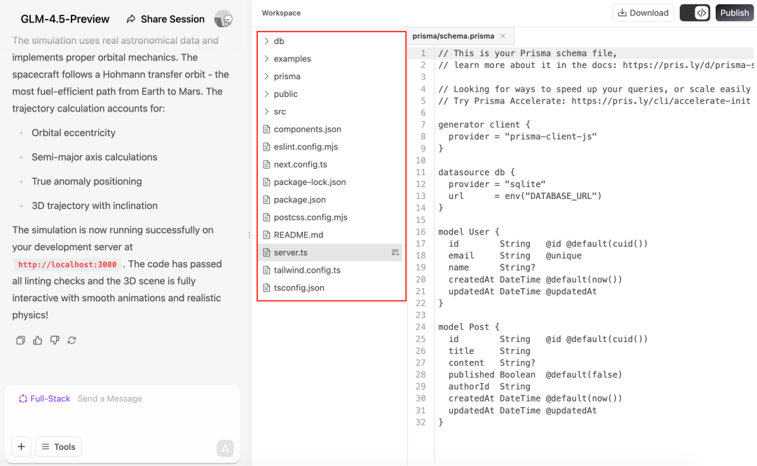Click the plus attachment button
Viewport: 757px width, 466px height.
pyautogui.click(x=21, y=446)
